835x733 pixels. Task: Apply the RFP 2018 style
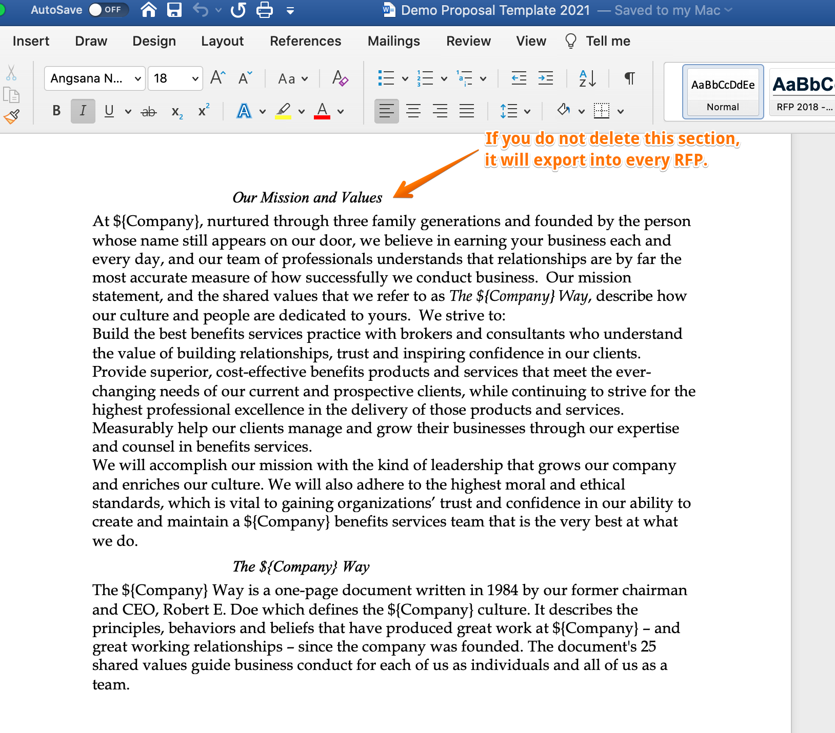tap(802, 92)
